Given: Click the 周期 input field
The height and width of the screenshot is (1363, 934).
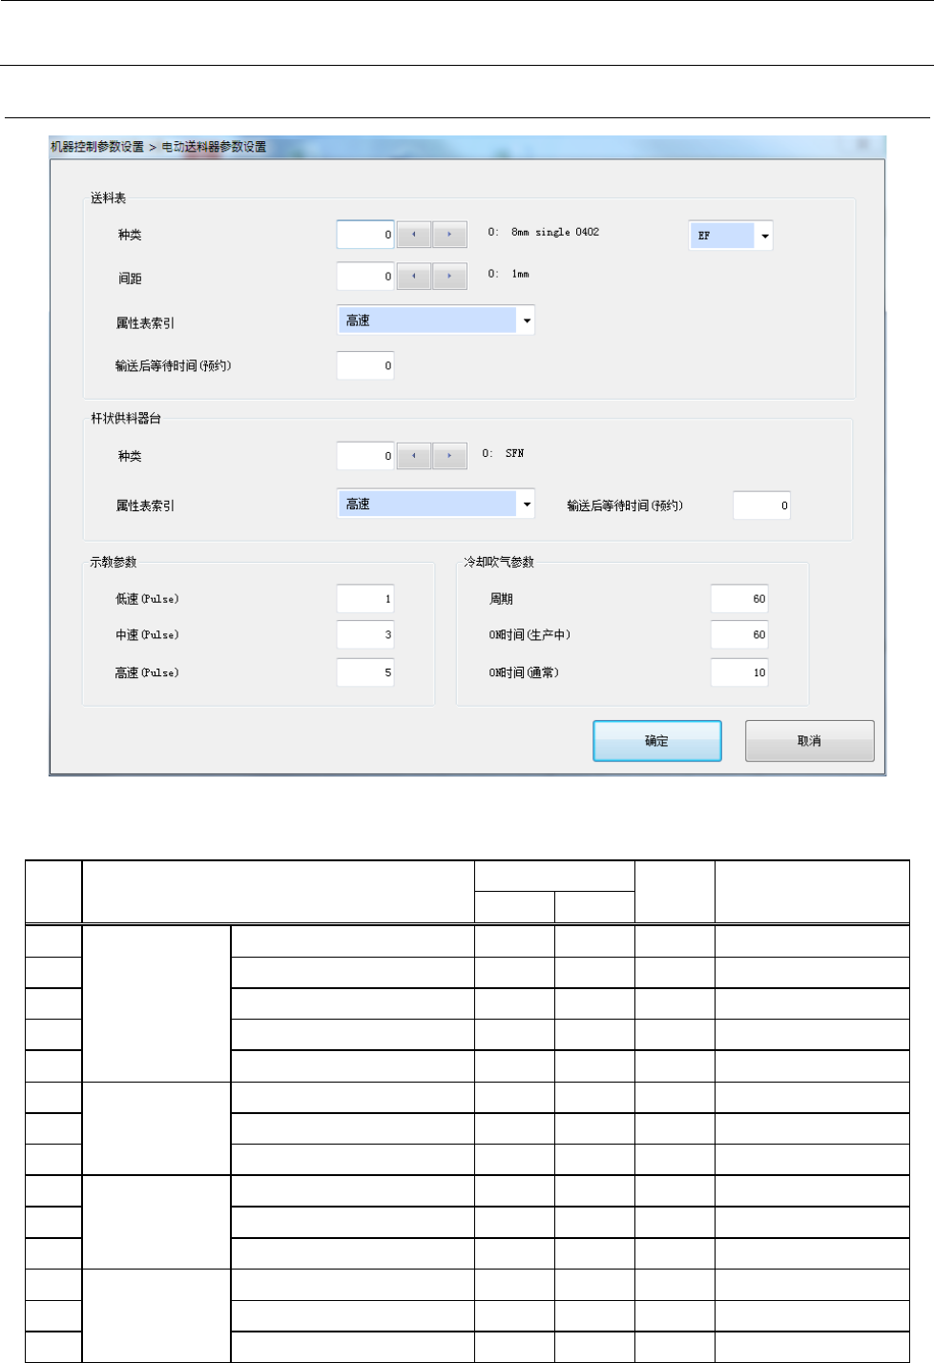Looking at the screenshot, I should click(x=739, y=599).
